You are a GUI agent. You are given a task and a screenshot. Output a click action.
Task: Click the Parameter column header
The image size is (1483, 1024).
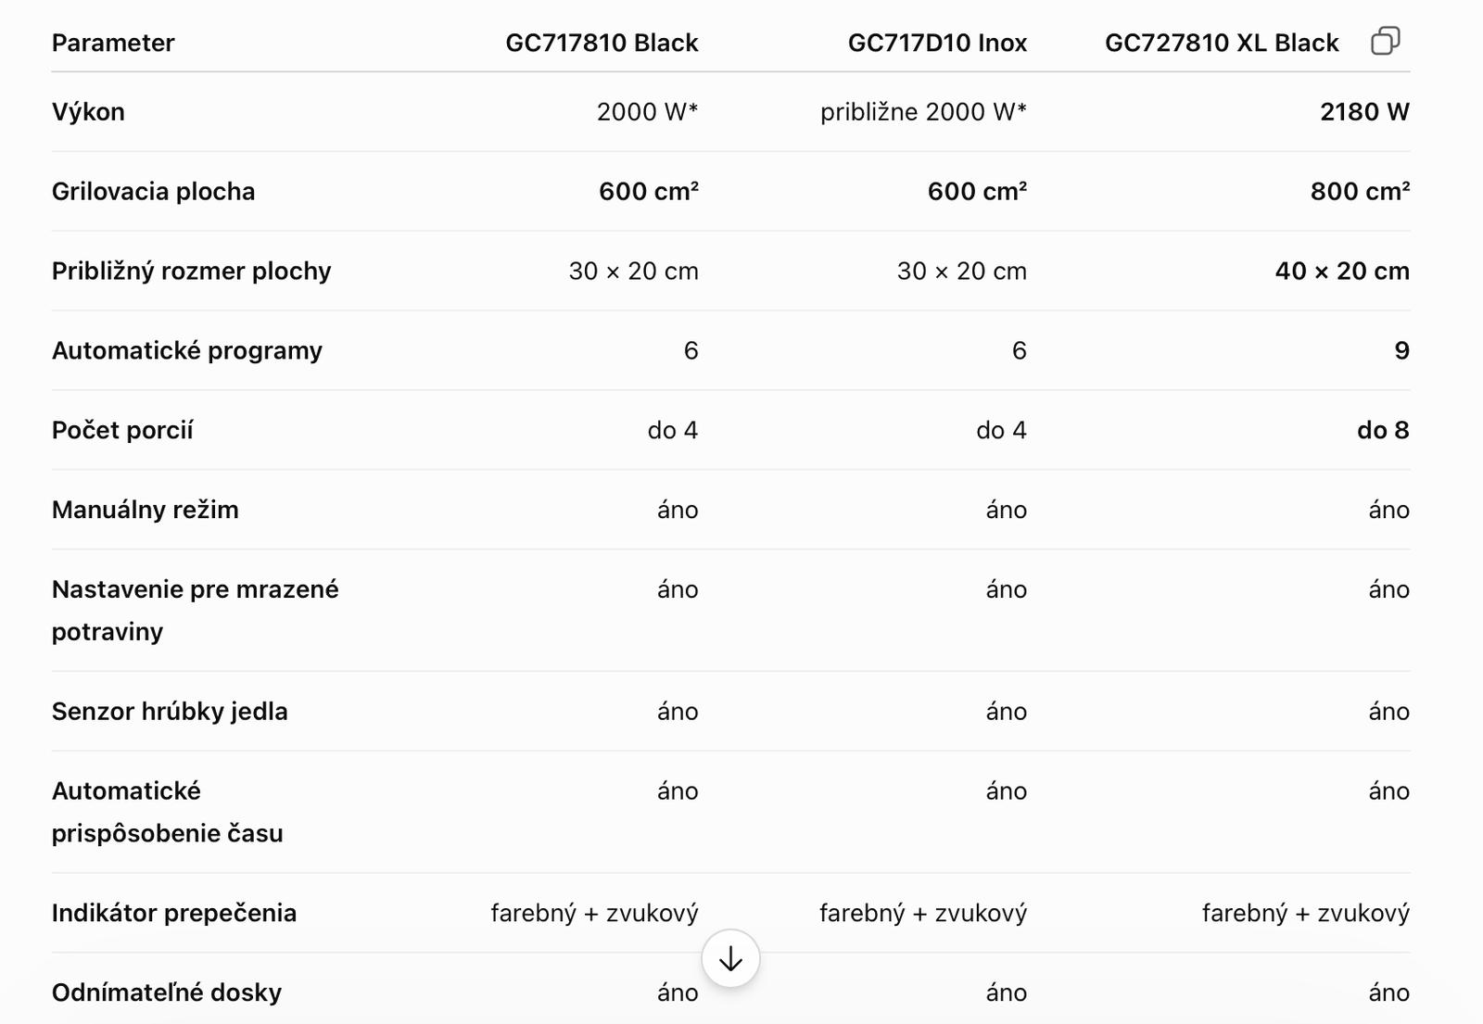(113, 43)
